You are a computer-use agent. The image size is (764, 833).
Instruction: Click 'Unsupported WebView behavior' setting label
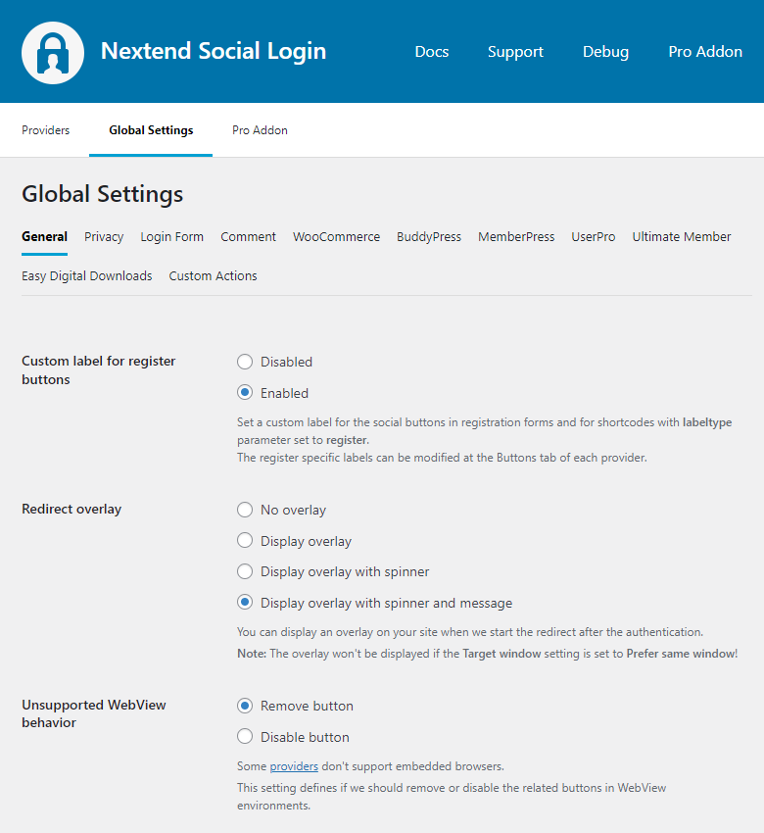coord(94,713)
